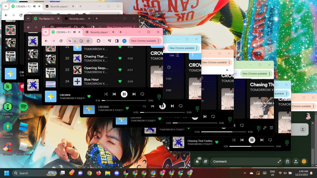Image resolution: width=317 pixels, height=178 pixels.
Task: Seek on the 0:16 progress bar
Action: click(x=124, y=100)
